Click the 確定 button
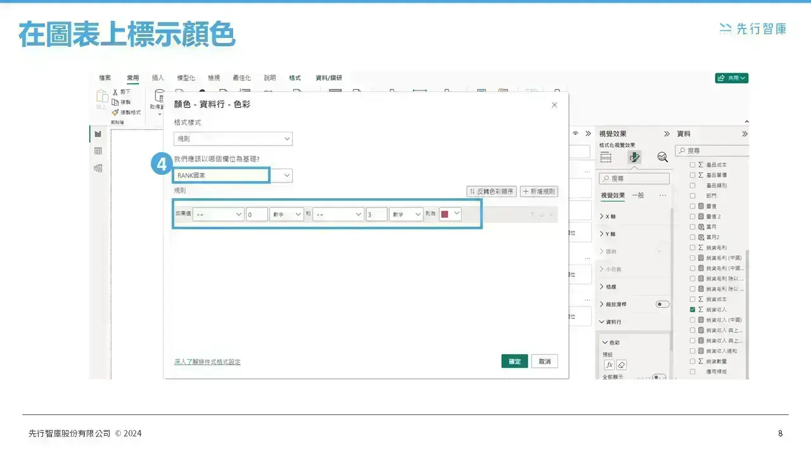811x456 pixels. pos(514,361)
